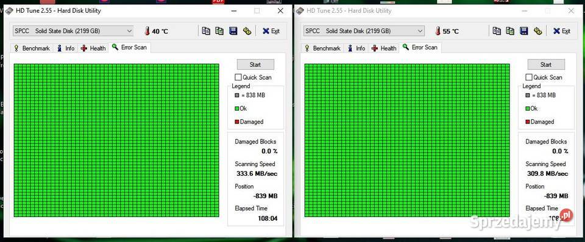Viewport: 585px width, 242px height.
Task: Switch to Info tab in right window
Action: coord(356,48)
